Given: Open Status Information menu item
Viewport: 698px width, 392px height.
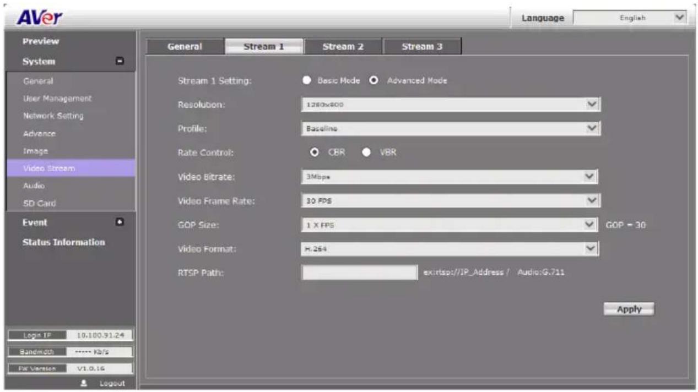Looking at the screenshot, I should (x=63, y=242).
